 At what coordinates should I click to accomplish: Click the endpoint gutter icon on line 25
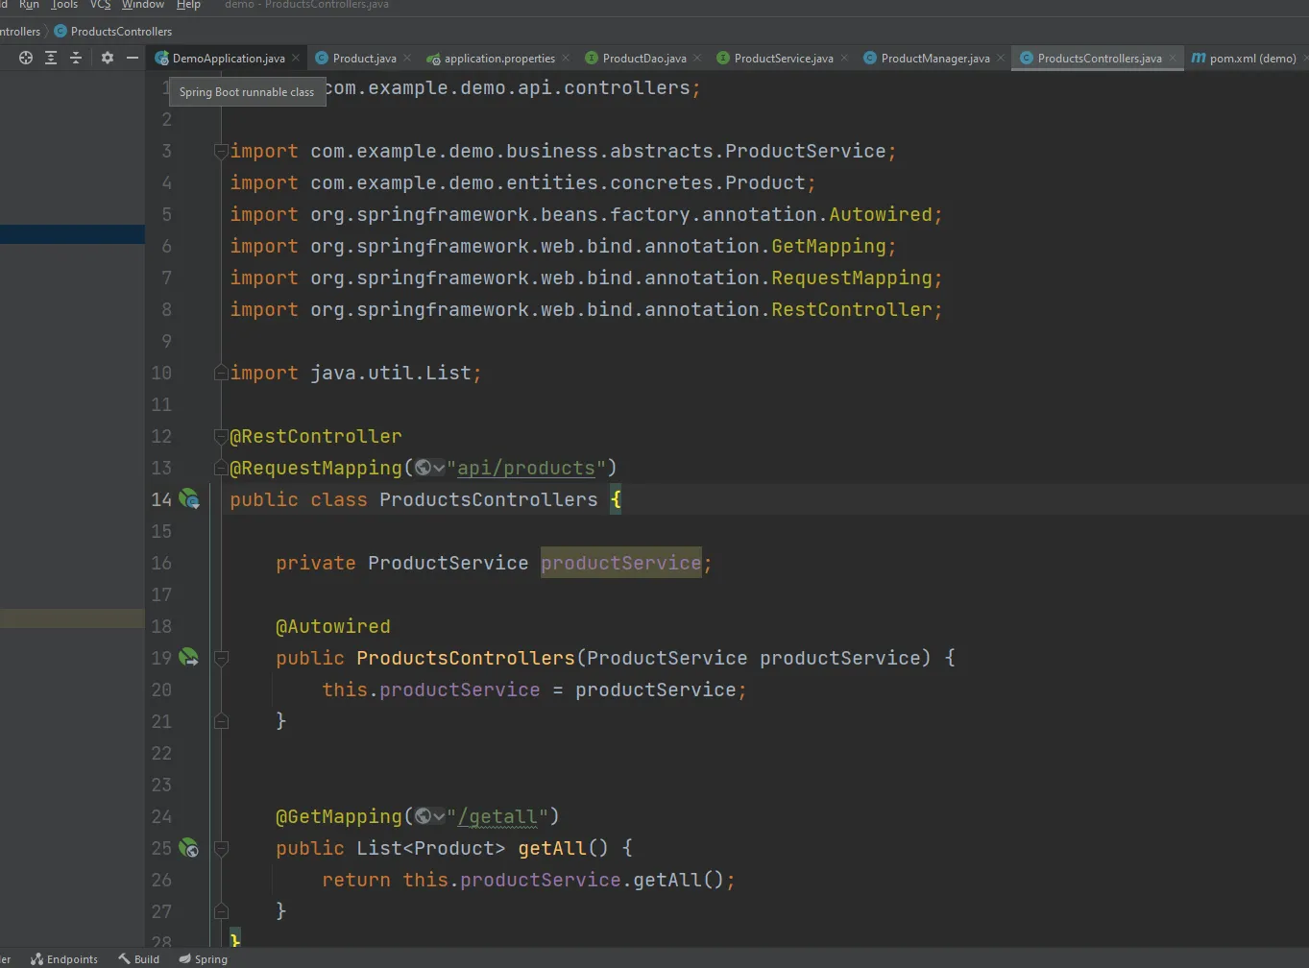[189, 848]
